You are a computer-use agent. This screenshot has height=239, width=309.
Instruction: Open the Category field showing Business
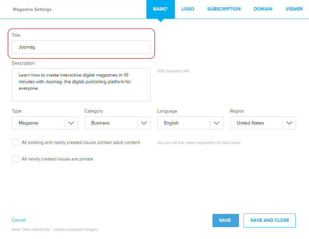click(x=111, y=123)
